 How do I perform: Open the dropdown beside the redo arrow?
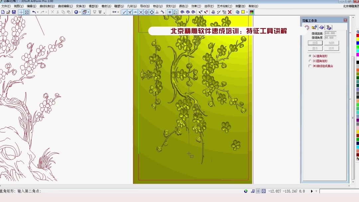click(x=46, y=12)
